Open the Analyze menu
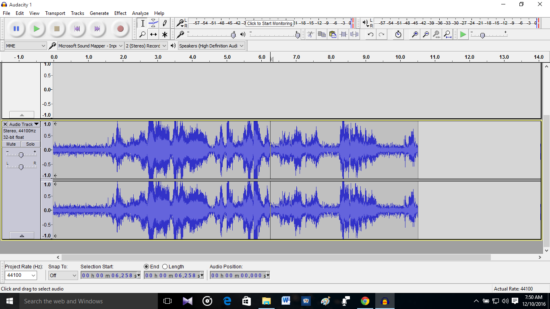 [140, 13]
